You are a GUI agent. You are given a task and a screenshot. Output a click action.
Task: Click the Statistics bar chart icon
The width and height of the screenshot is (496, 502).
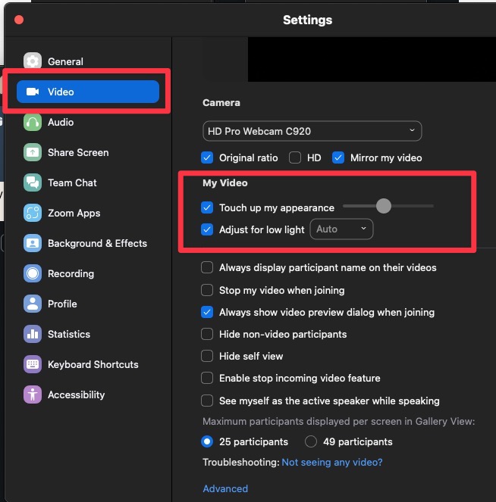click(33, 334)
